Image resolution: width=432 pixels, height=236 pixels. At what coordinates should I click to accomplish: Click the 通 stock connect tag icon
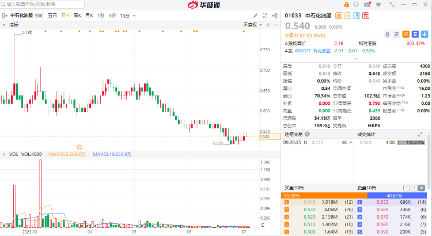(x=357, y=16)
